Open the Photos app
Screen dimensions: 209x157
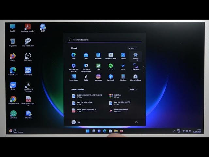[x=123, y=56]
